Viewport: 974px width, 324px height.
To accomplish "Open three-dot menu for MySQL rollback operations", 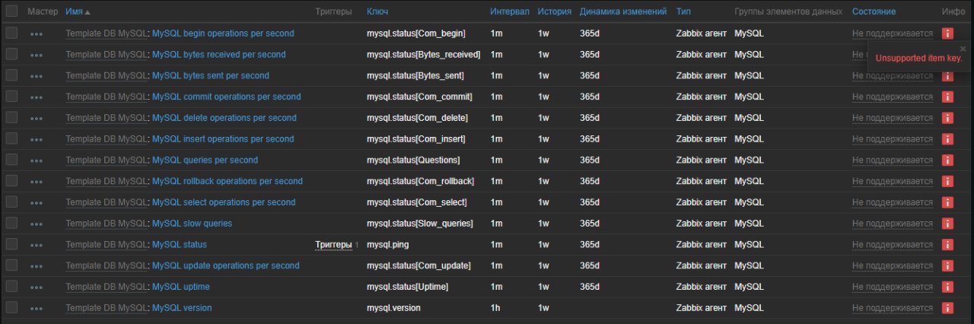I will [37, 181].
